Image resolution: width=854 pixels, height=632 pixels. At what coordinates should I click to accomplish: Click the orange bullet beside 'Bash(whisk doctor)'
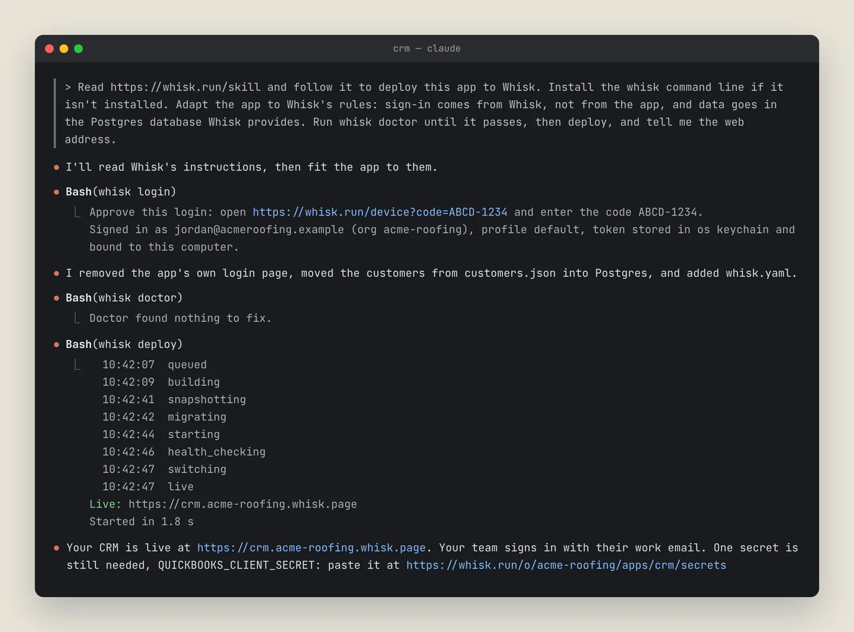coord(57,298)
